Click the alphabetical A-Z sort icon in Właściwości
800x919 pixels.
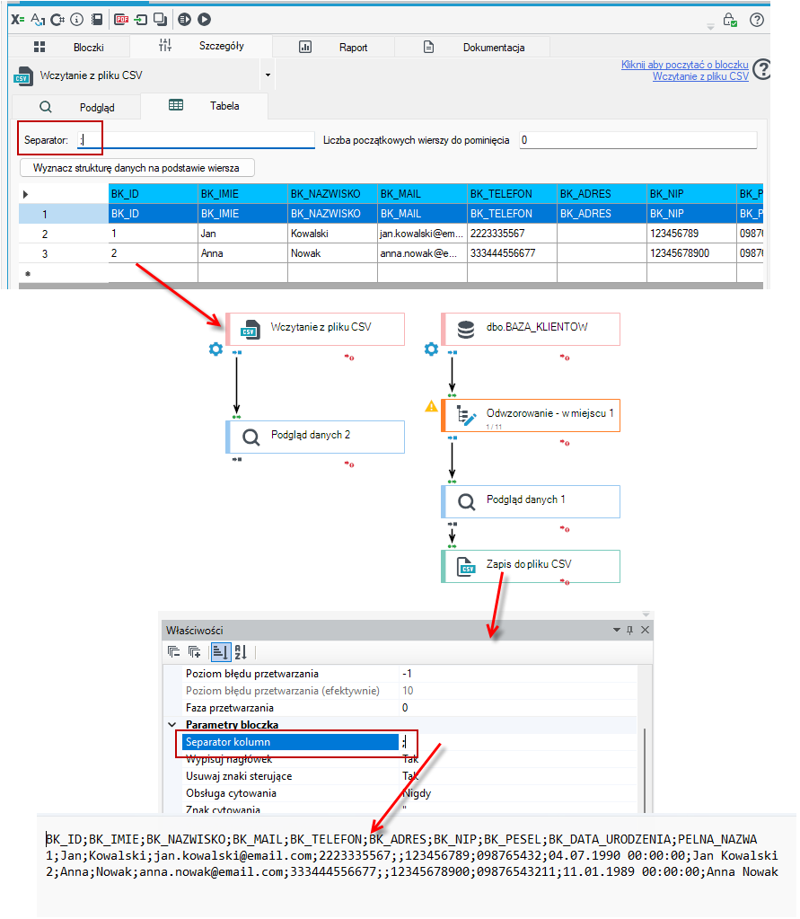click(241, 651)
